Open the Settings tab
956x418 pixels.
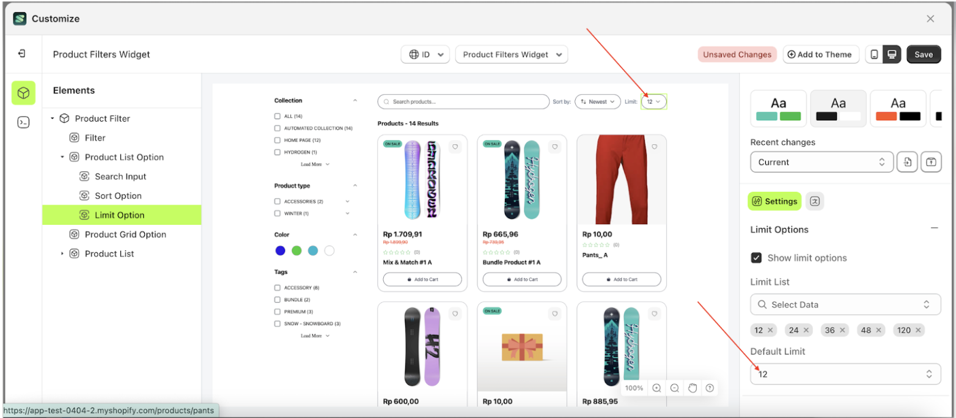(774, 201)
